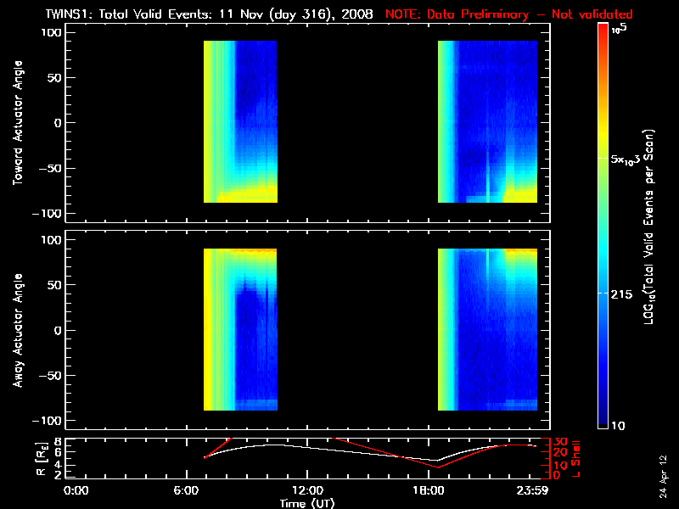Click the evening data block in Toward panel
Viewport: 679px width, 509px height.
pyautogui.click(x=487, y=121)
